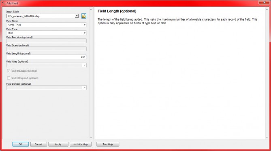Click the Field Length help heading
The image size is (271, 151).
click(x=117, y=11)
